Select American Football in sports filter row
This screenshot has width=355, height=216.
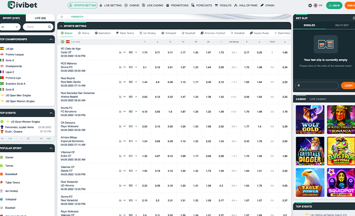pyautogui.click(x=213, y=33)
